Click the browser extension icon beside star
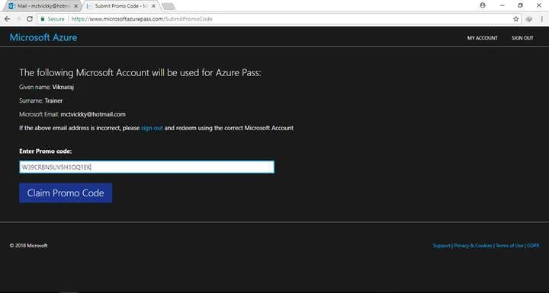This screenshot has width=549, height=293. coord(529,19)
